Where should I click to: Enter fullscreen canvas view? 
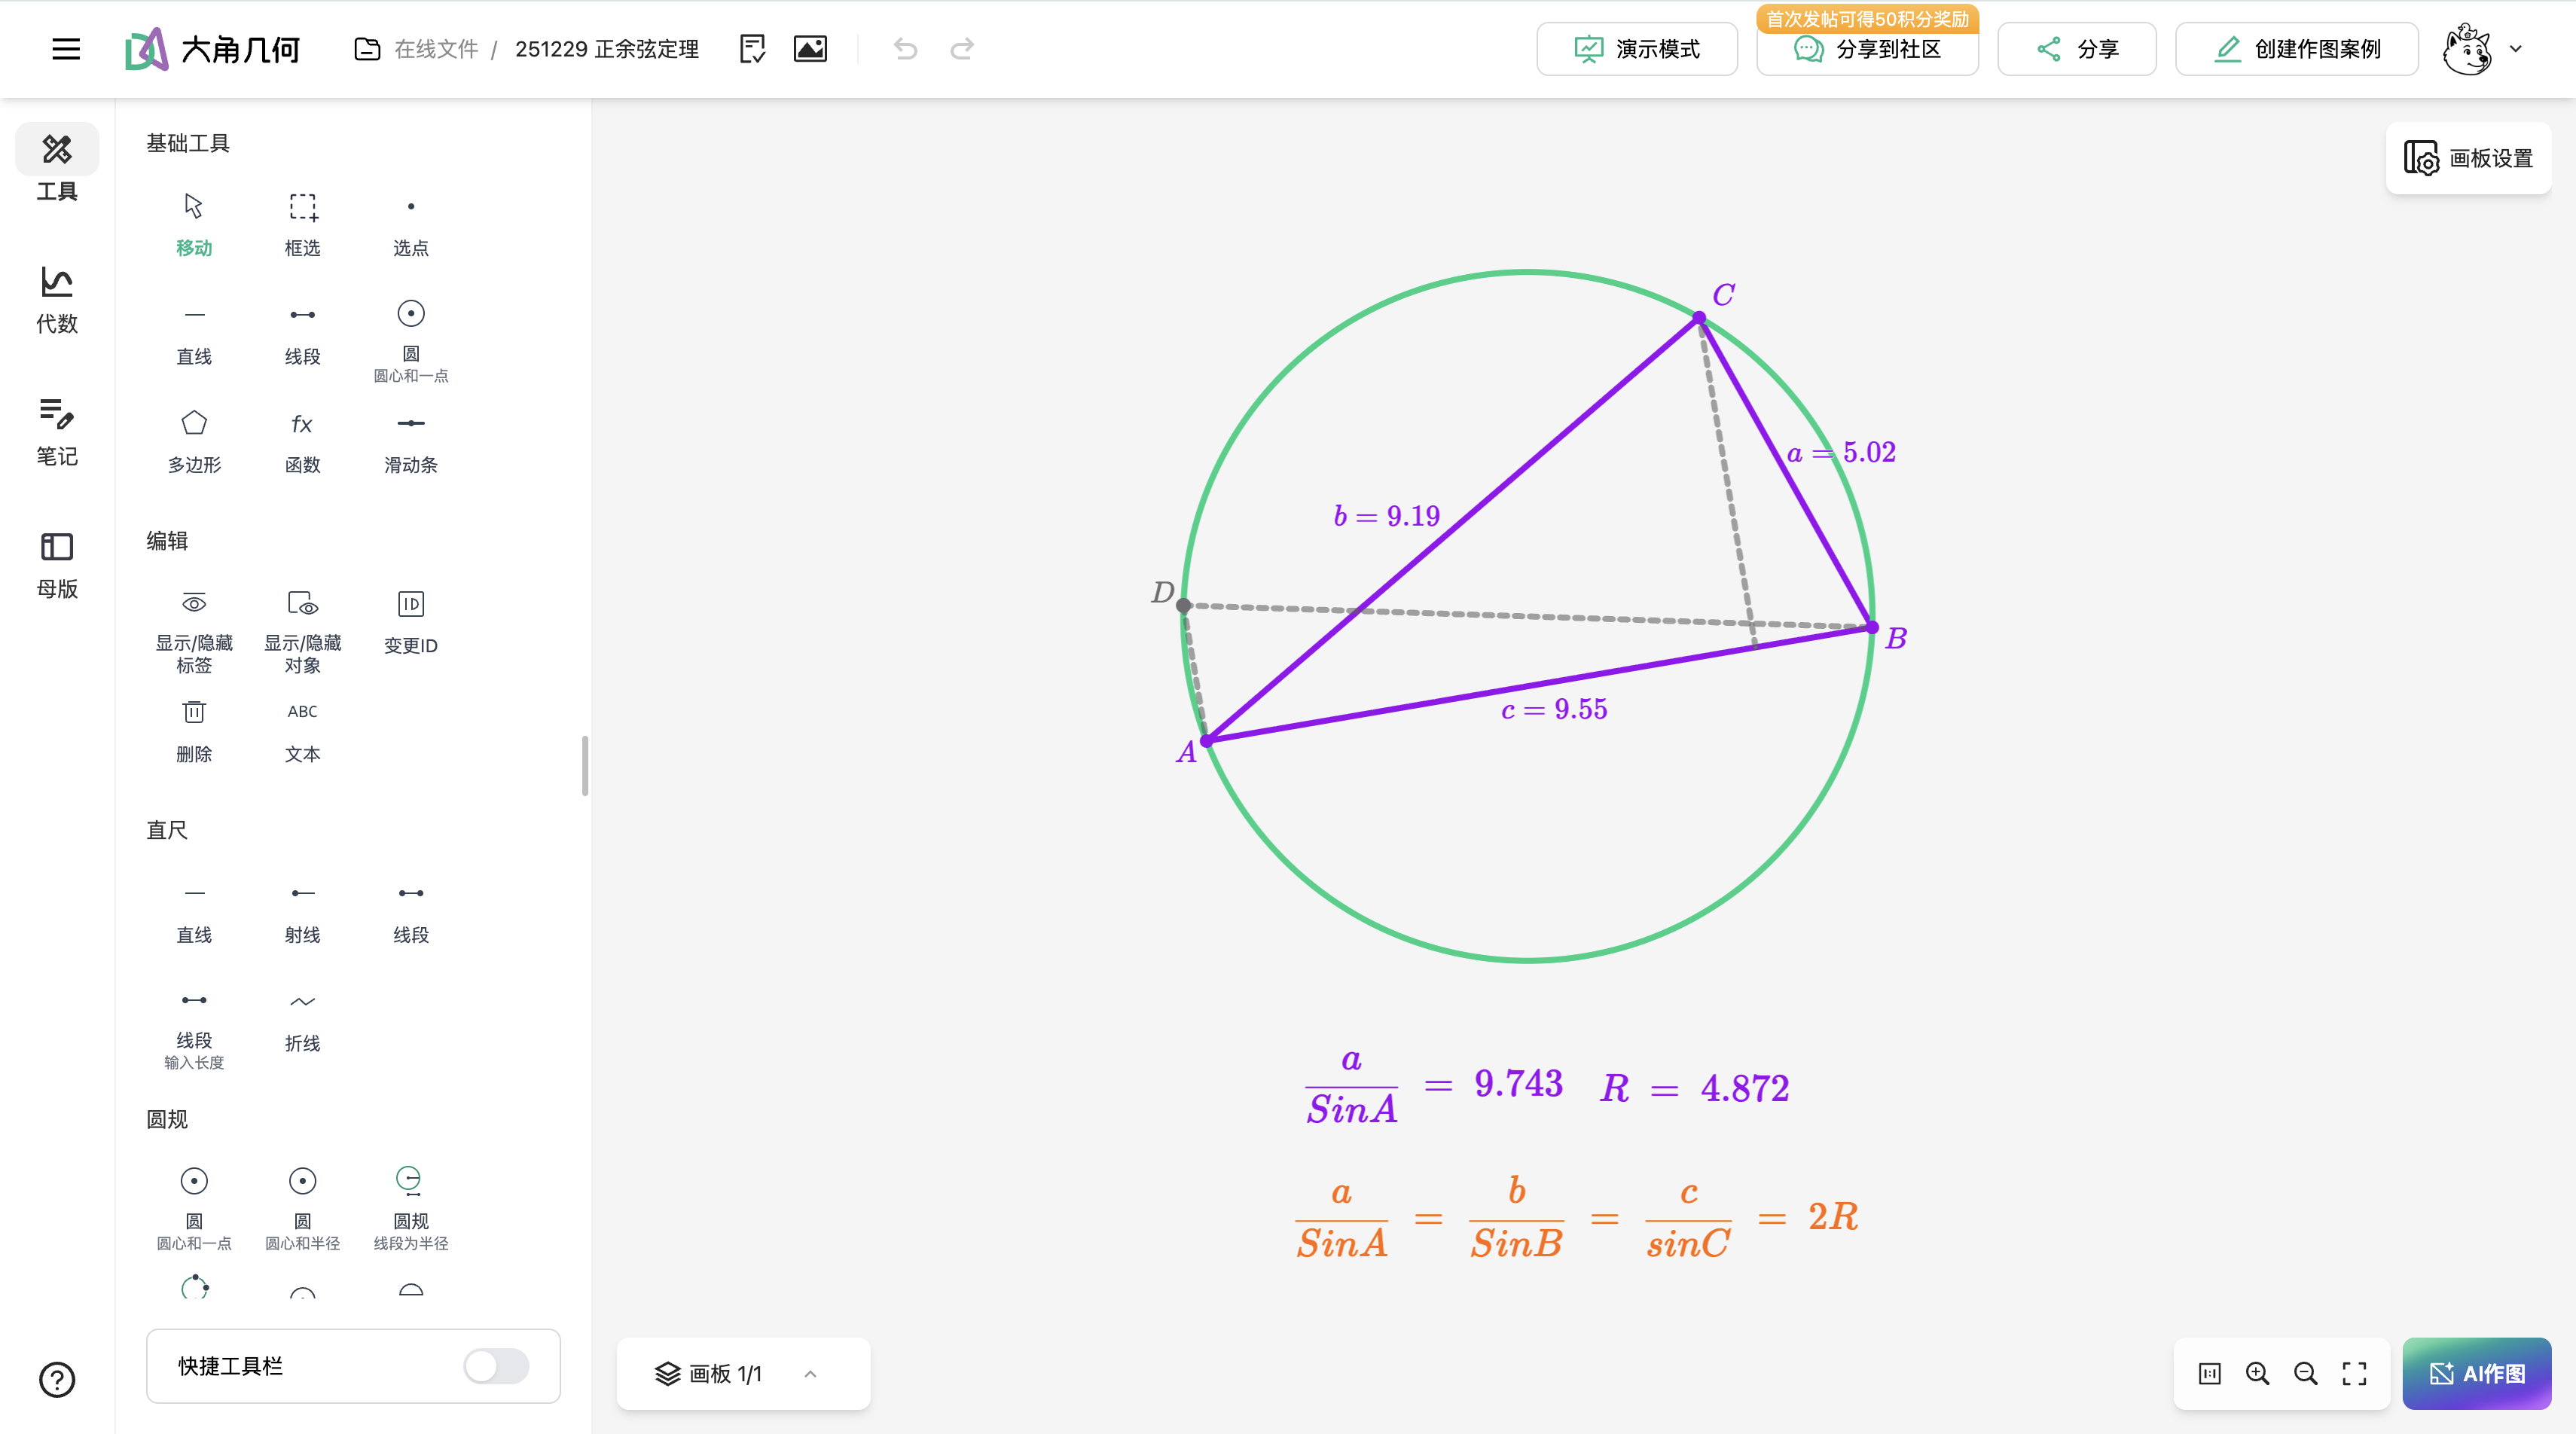click(2354, 1373)
